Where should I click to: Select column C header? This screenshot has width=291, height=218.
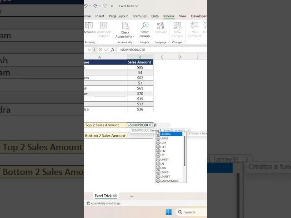pyautogui.click(x=162, y=57)
